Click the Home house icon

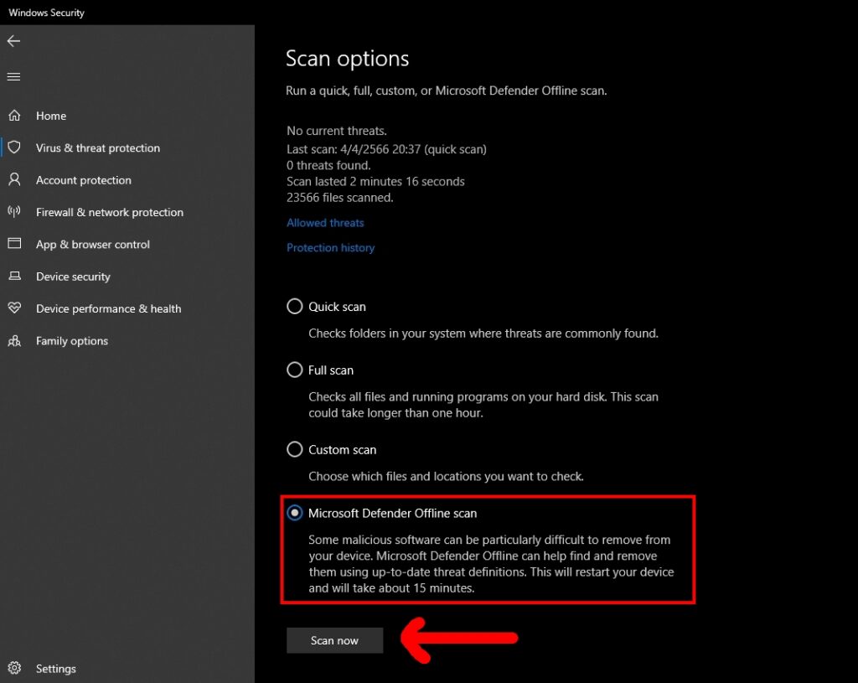pos(14,116)
